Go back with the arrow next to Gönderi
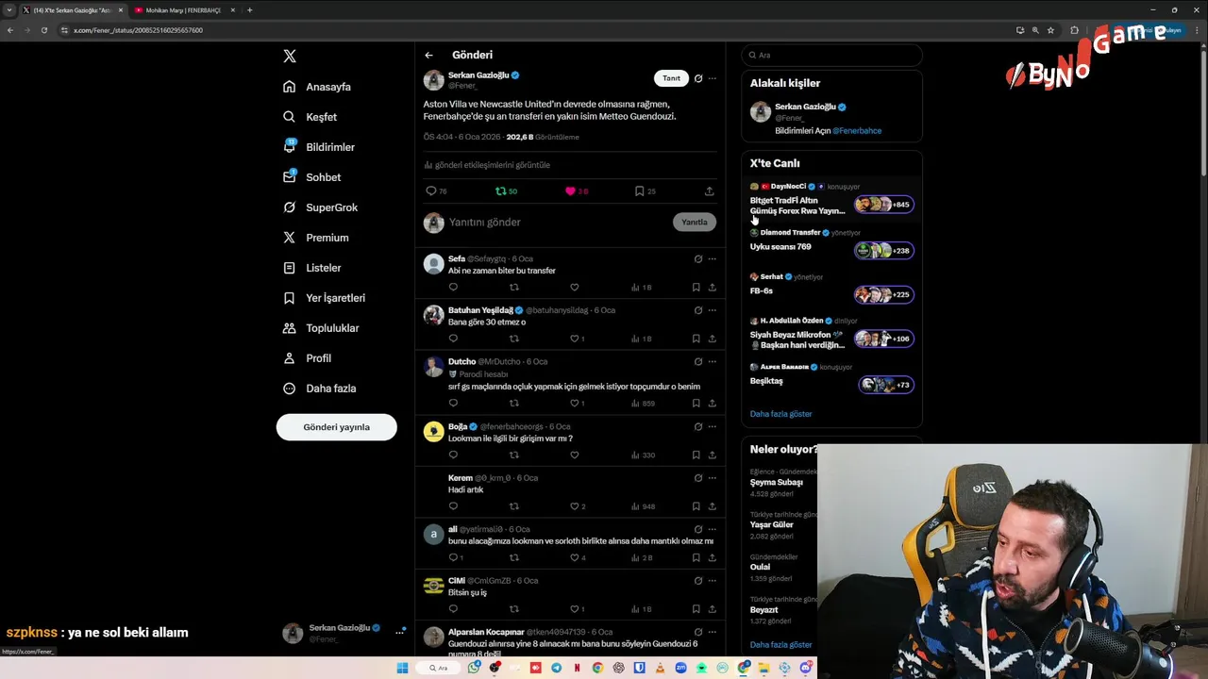This screenshot has height=679, width=1208. (x=428, y=55)
